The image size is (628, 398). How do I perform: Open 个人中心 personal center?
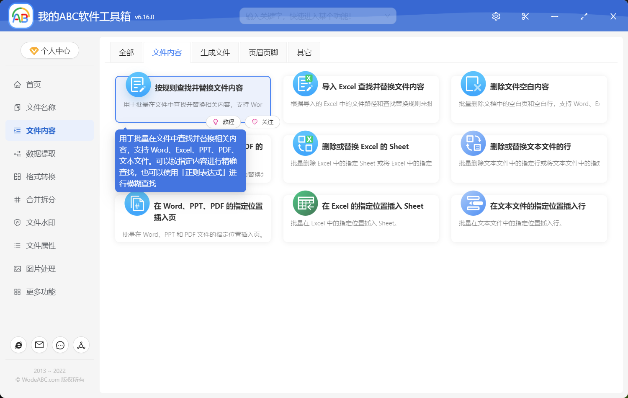49,50
